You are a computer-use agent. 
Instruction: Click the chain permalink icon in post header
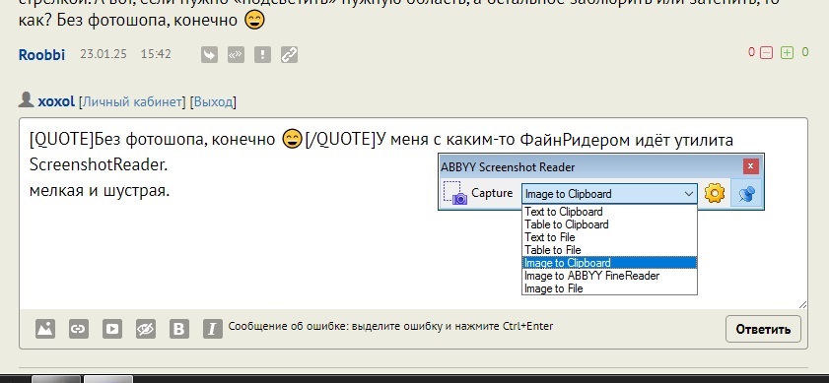point(289,54)
